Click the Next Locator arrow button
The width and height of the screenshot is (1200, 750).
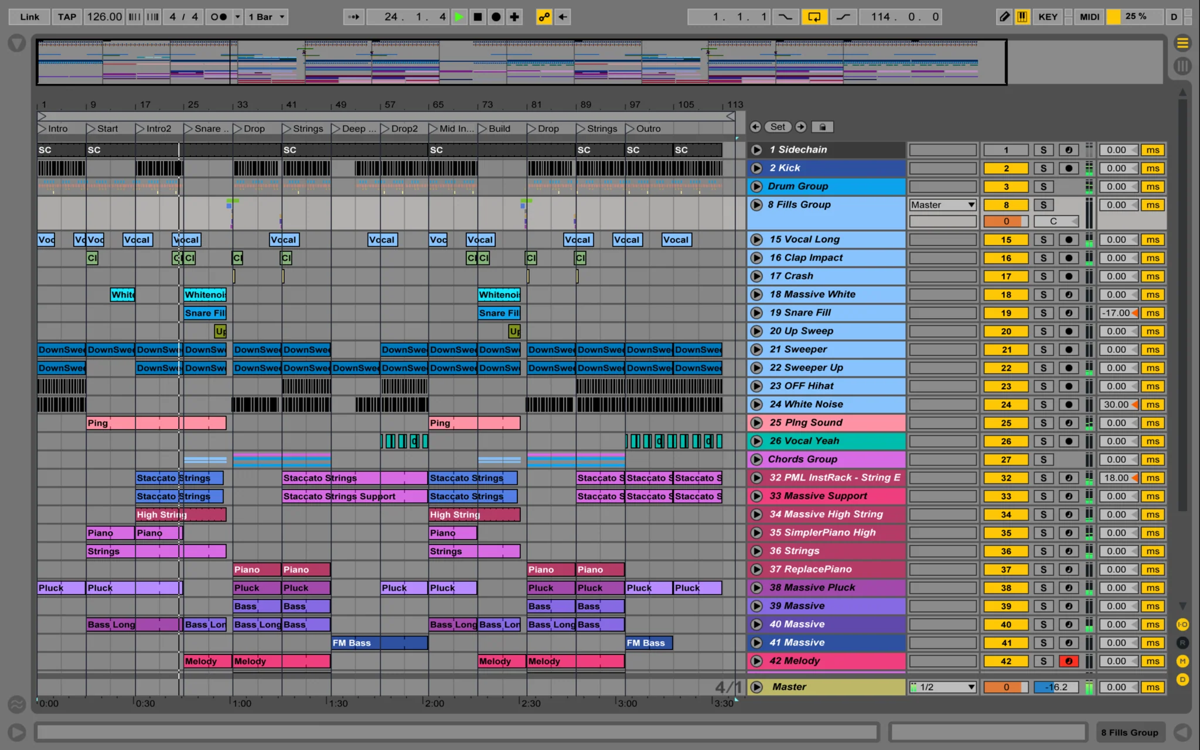800,127
